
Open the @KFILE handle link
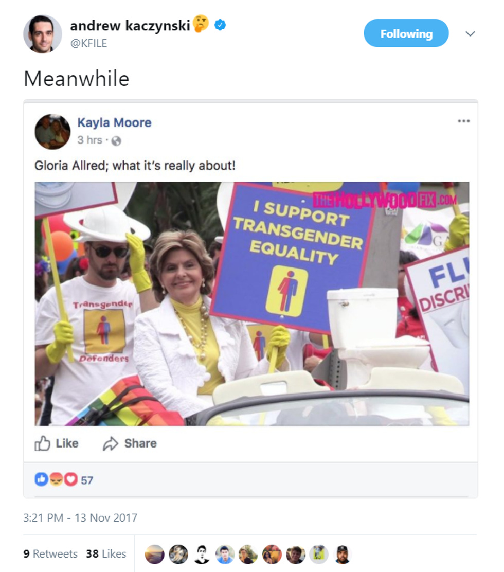(88, 43)
